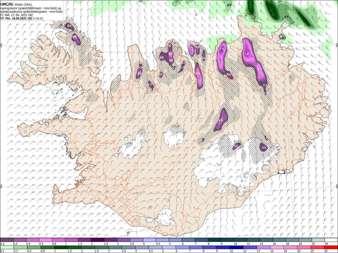Click the 1.1 value below the 0.9 label
338x253 pixels.
[200, 81]
